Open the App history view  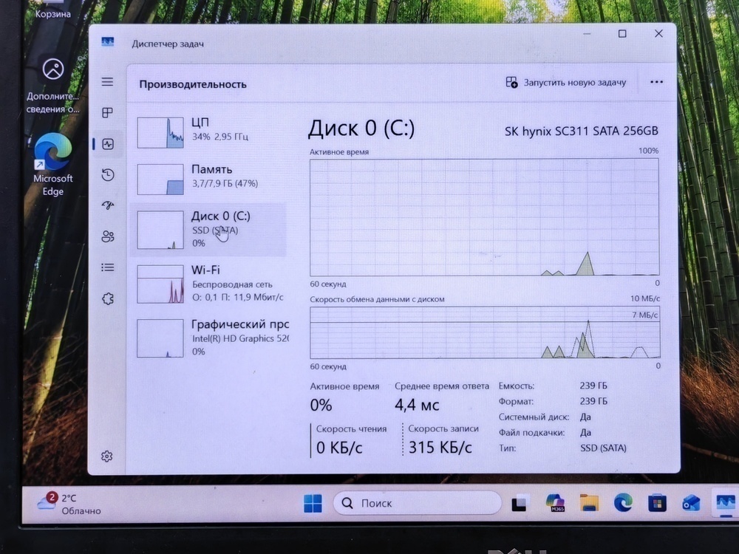pyautogui.click(x=107, y=175)
